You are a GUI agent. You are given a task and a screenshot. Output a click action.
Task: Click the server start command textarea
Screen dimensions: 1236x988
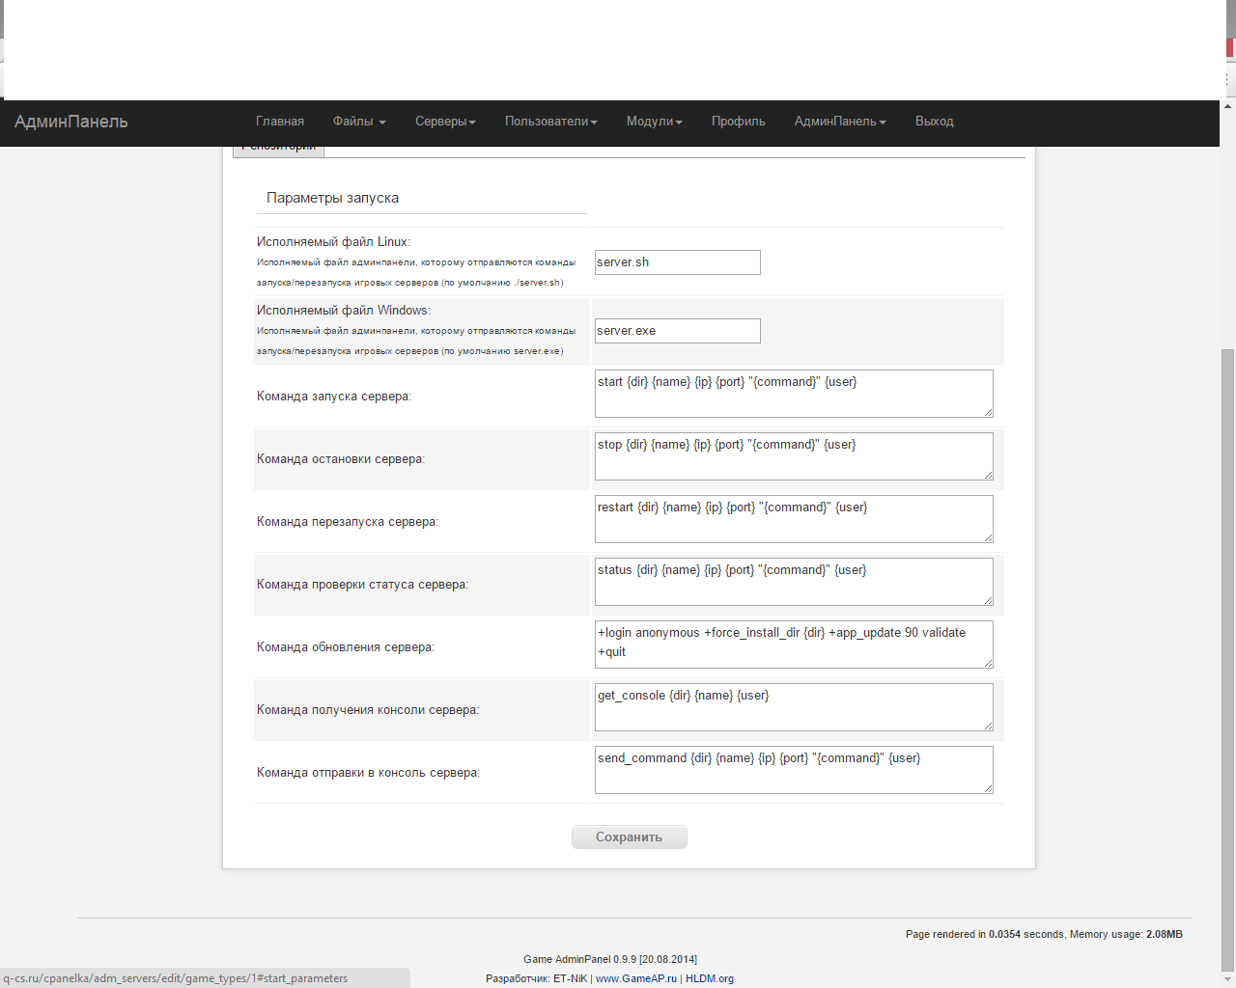point(793,394)
